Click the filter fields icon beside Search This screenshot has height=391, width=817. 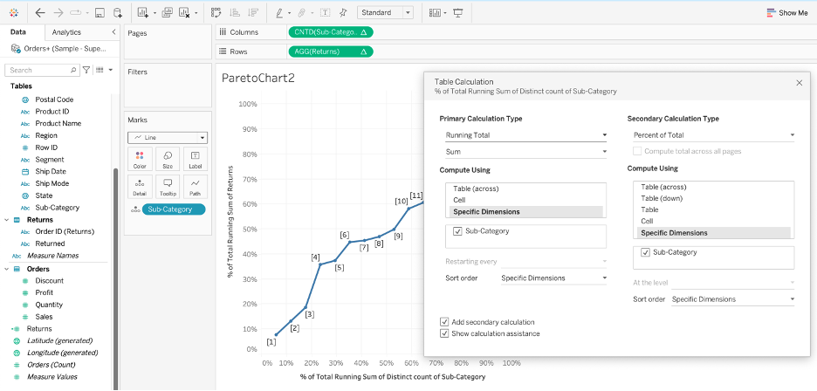tap(86, 70)
